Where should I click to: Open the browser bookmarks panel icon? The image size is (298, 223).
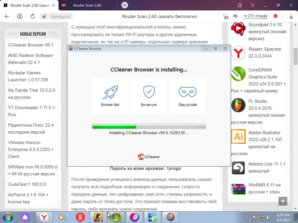[240, 5]
